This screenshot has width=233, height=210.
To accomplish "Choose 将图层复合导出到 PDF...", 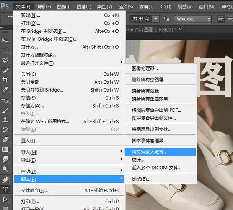I will pos(160,110).
